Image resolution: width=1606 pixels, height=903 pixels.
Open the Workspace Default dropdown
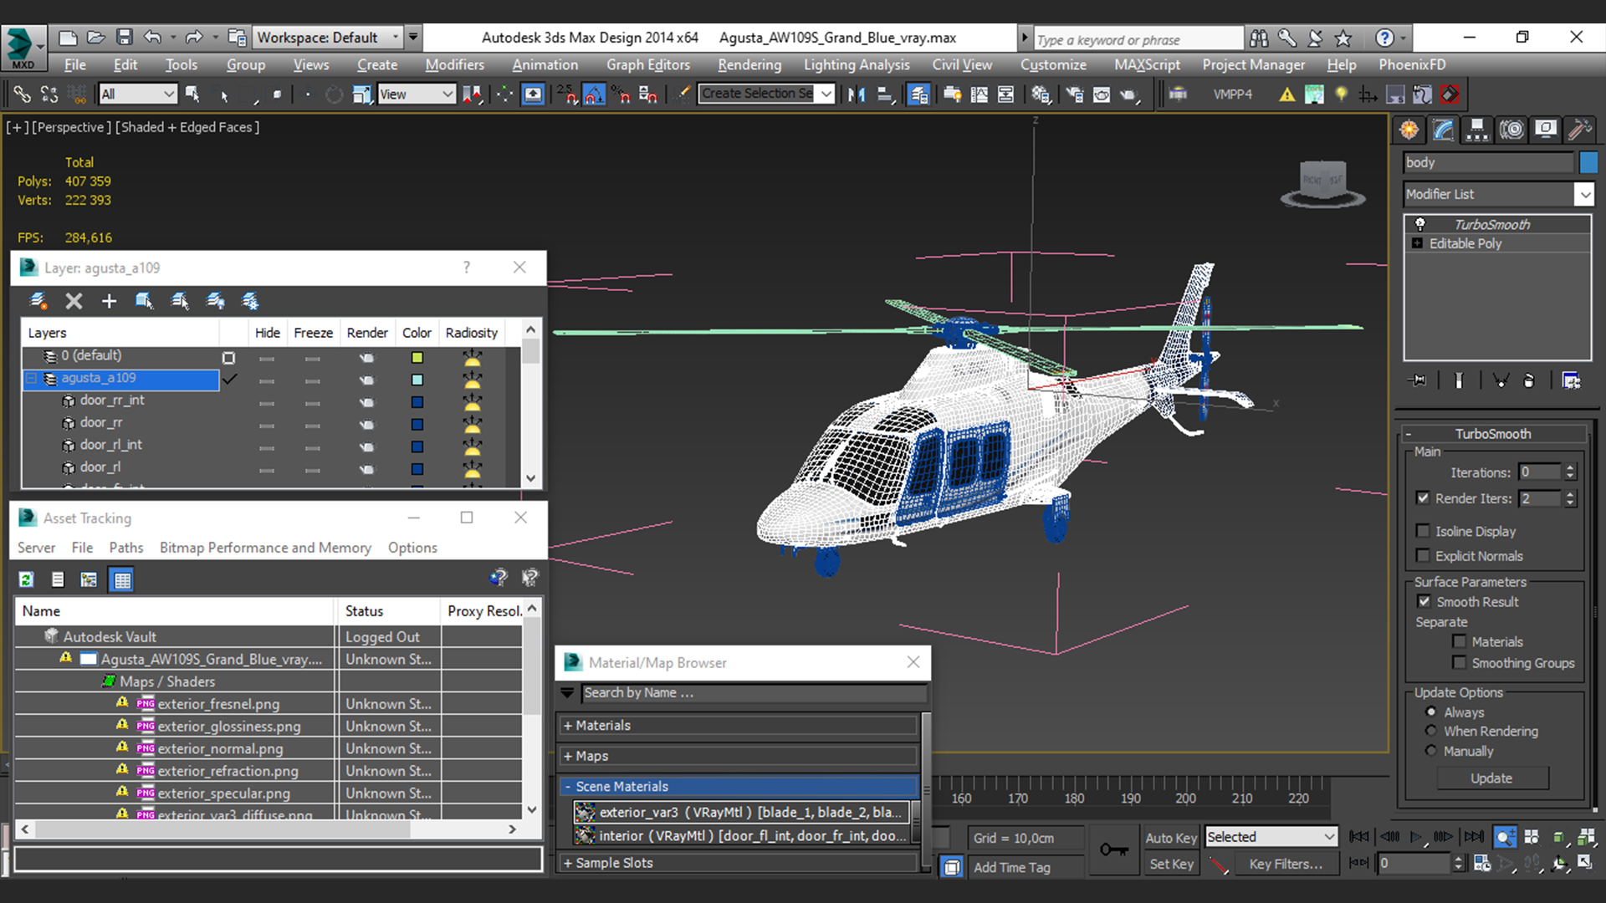pyautogui.click(x=328, y=38)
